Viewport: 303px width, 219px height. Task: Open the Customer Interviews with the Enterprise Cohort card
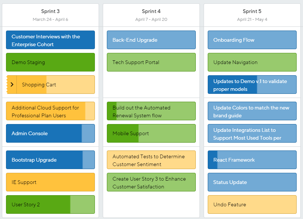(x=50, y=40)
